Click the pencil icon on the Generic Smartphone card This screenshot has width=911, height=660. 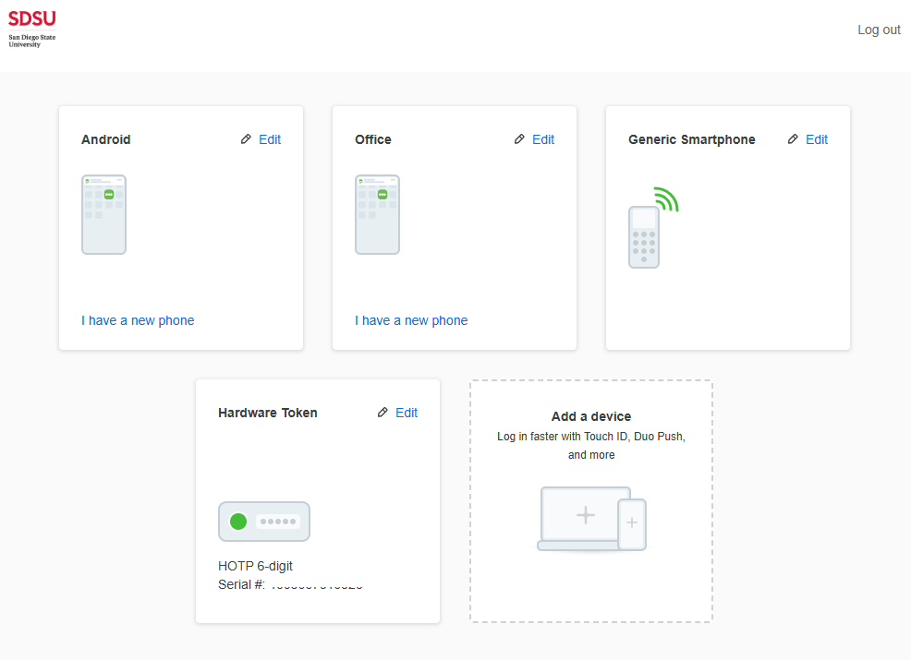click(x=793, y=139)
